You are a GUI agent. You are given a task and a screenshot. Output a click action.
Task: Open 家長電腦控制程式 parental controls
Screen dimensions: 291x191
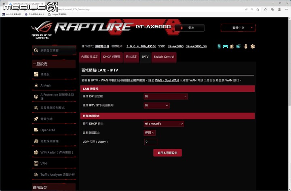[54, 108]
